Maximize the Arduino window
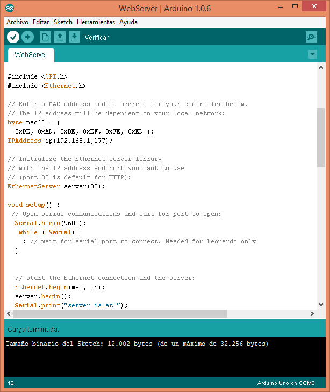 [295, 6]
